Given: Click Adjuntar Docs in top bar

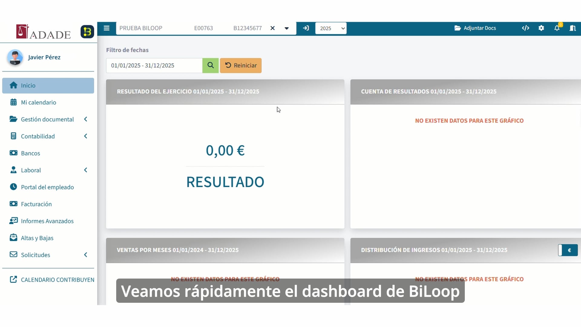Looking at the screenshot, I should pos(475,28).
